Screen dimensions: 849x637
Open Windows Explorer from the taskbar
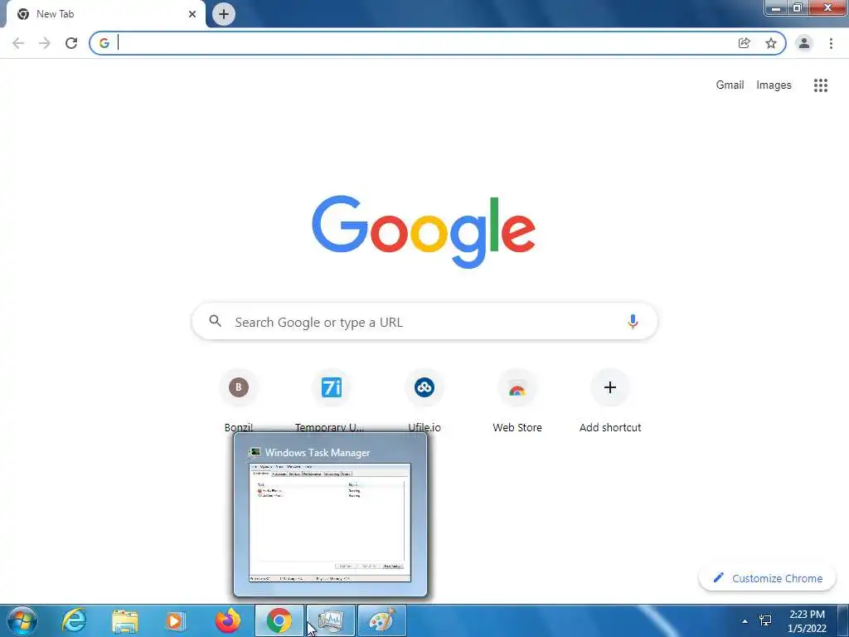pos(124,620)
